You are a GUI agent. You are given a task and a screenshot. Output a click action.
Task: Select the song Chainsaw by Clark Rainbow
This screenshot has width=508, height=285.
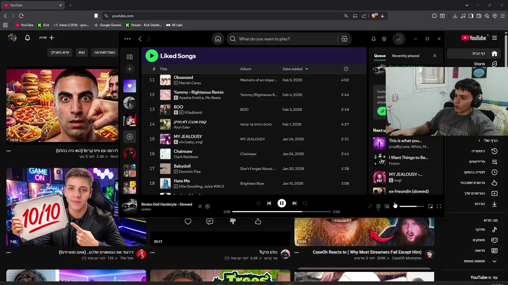click(254, 154)
